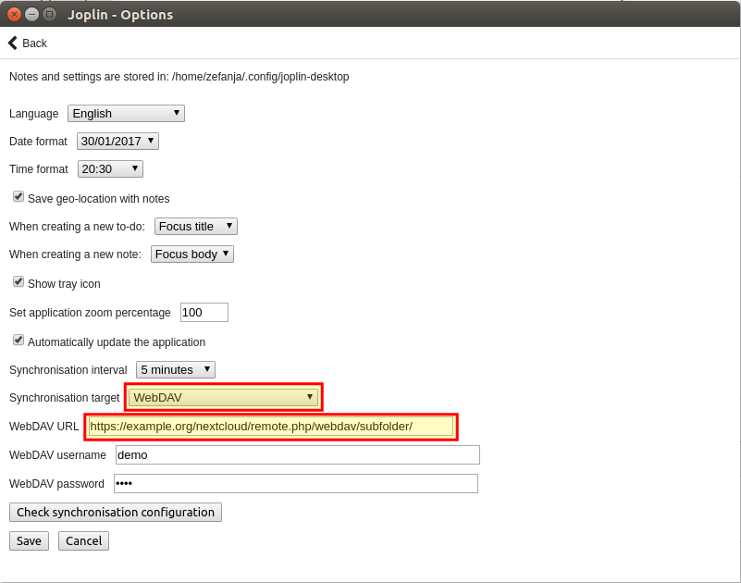Go back via the Back label

[x=34, y=43]
